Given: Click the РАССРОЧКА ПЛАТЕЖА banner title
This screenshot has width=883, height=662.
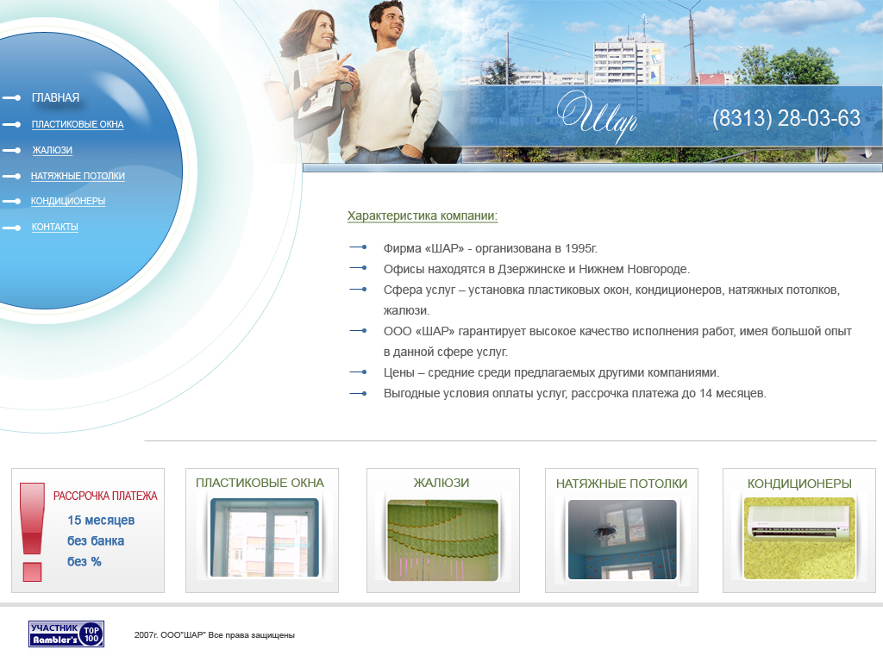Looking at the screenshot, I should 105,496.
